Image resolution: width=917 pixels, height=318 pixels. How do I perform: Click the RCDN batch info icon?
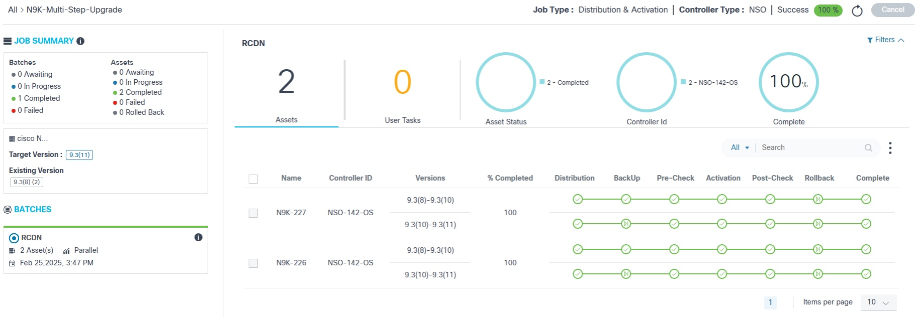pos(199,237)
